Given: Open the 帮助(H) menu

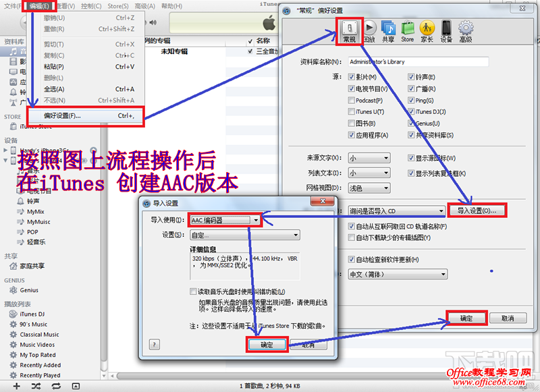Looking at the screenshot, I should tap(171, 6).
